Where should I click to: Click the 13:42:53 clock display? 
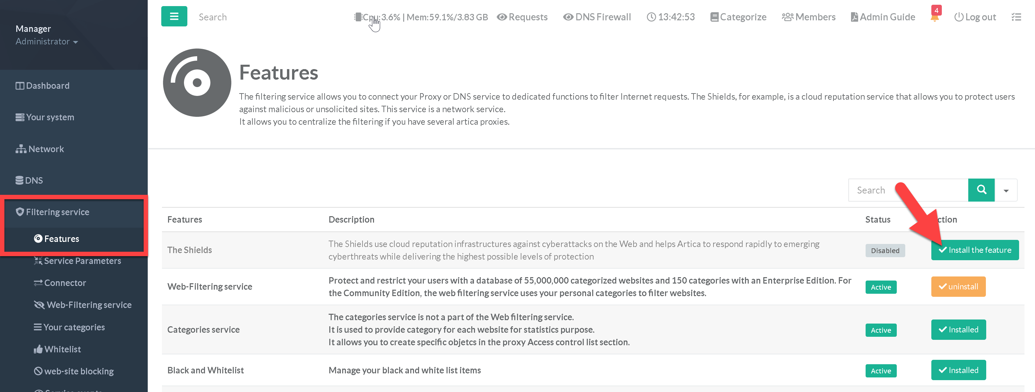point(670,17)
